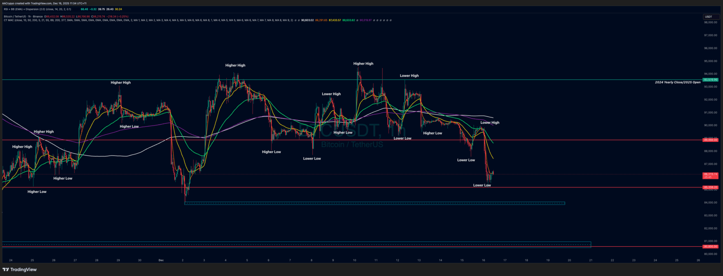This screenshot has height=276, width=723.
Task: Select the 85,208.20 price axis label
Action: [710, 187]
